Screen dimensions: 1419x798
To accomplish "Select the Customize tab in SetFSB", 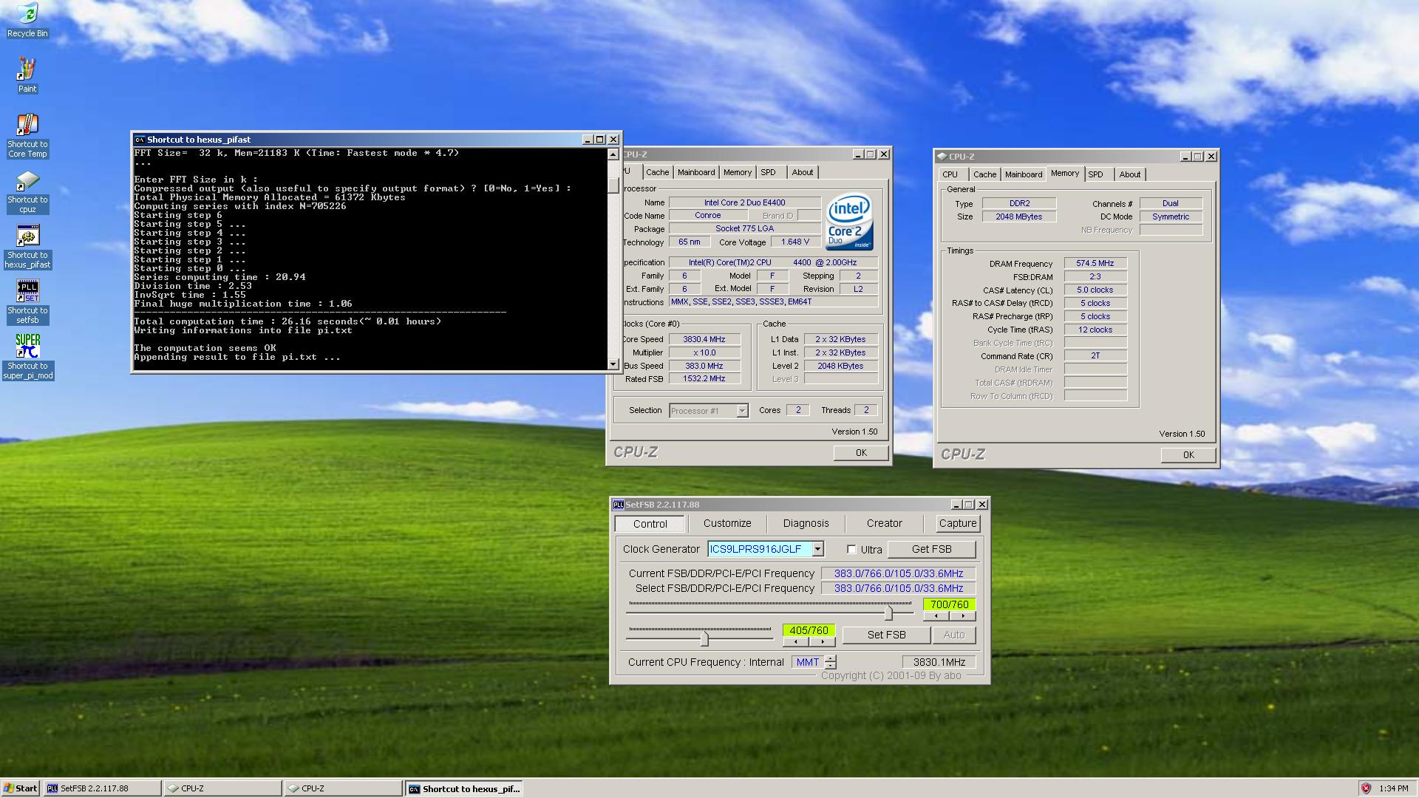I will pos(727,523).
